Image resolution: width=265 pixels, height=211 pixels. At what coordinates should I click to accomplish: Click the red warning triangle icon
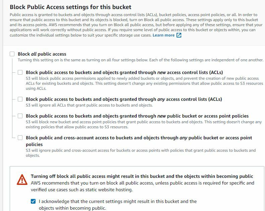point(22,180)
